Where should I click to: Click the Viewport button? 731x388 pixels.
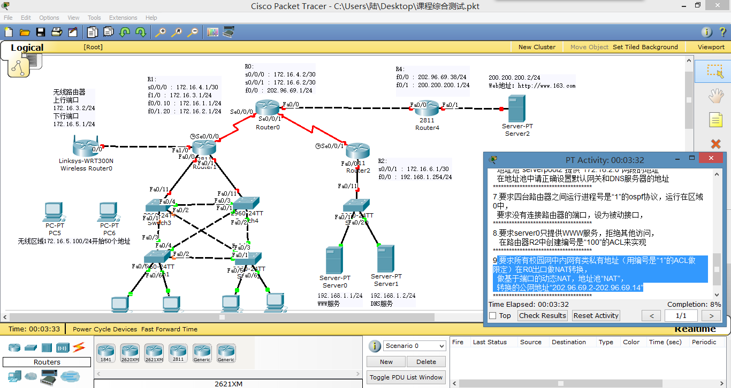(x=711, y=47)
